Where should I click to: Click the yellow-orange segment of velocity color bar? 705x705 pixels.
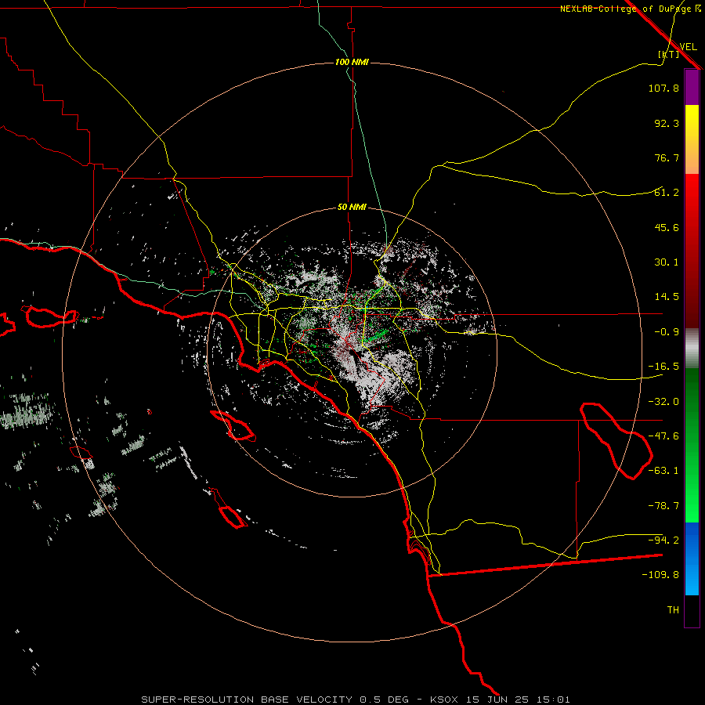[x=692, y=139]
